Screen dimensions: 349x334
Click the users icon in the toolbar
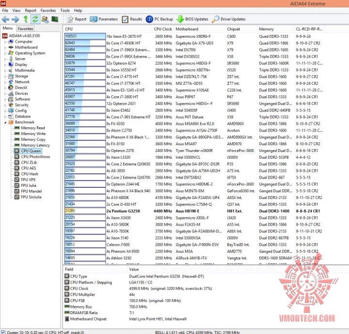point(45,19)
